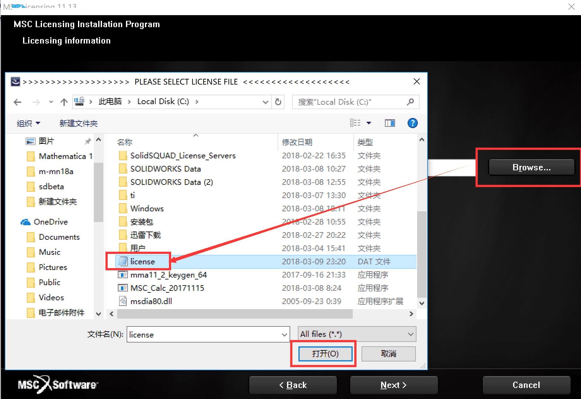
Task: Click the 打开(O) button
Action: coord(325,354)
